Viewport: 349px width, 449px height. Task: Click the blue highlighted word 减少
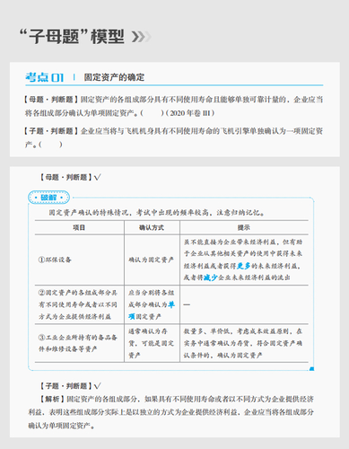[211, 277]
